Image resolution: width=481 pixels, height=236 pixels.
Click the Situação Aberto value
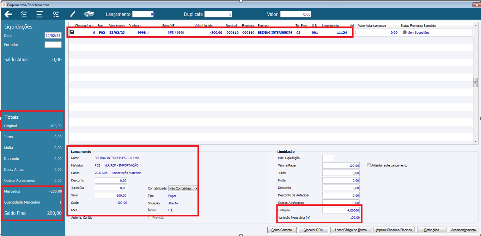[173, 203]
